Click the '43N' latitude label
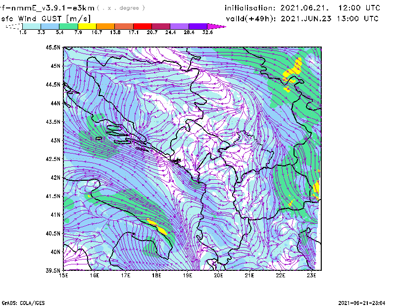Screen dimensions: 396x306 pyautogui.click(x=55, y=140)
